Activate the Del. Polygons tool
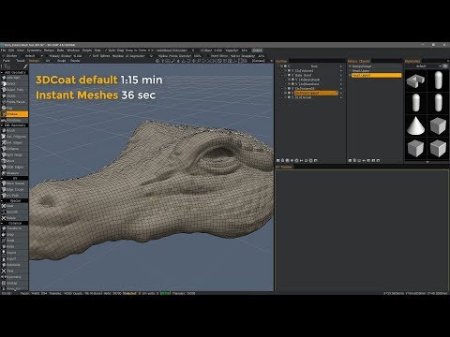This screenshot has height=337, width=450. pyautogui.click(x=14, y=137)
